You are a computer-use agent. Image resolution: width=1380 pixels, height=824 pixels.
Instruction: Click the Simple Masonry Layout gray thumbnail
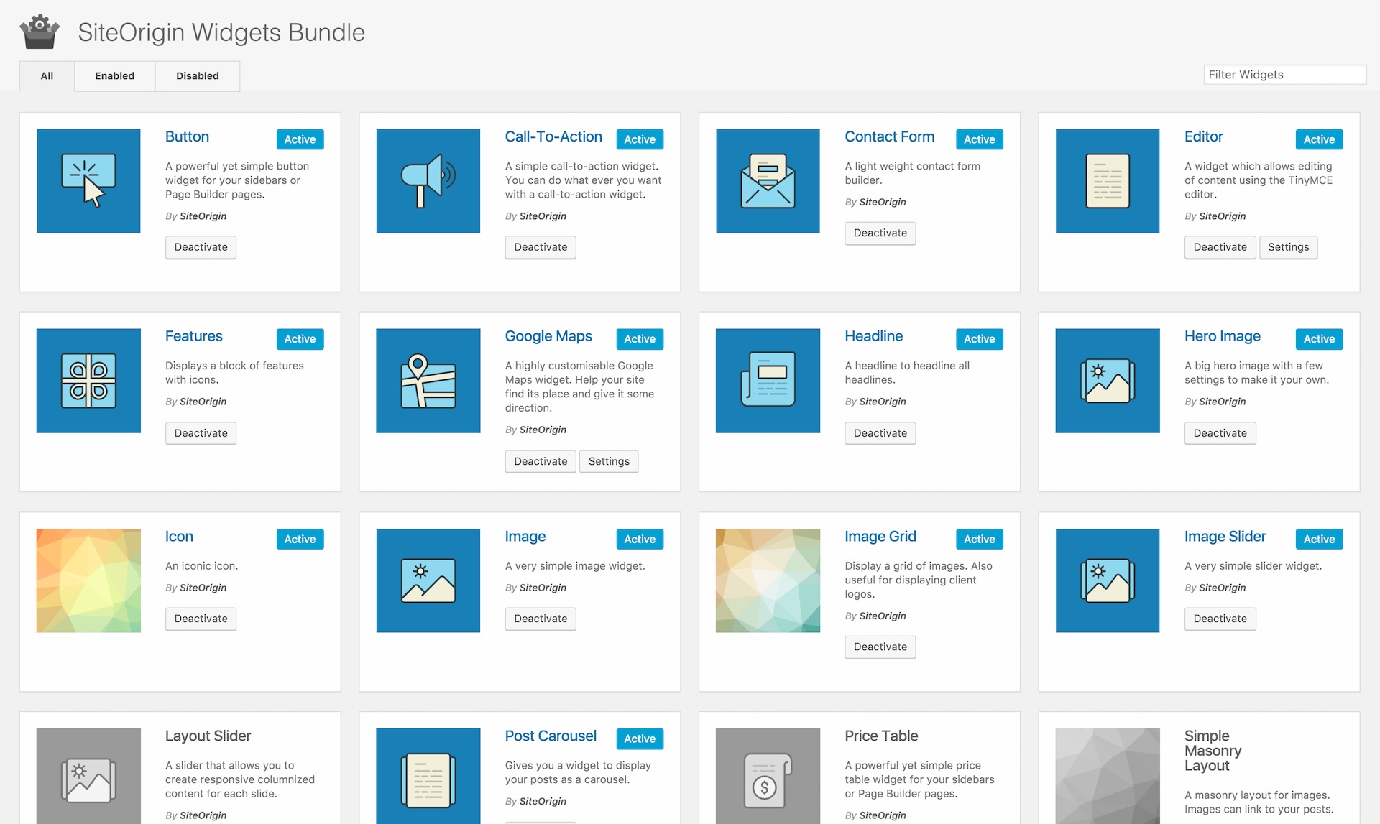click(1108, 777)
